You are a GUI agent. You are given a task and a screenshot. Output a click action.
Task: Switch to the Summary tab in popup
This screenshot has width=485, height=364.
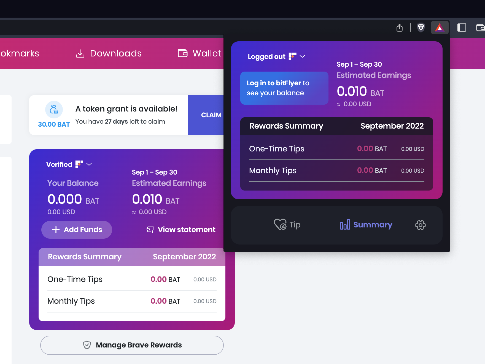pyautogui.click(x=366, y=225)
